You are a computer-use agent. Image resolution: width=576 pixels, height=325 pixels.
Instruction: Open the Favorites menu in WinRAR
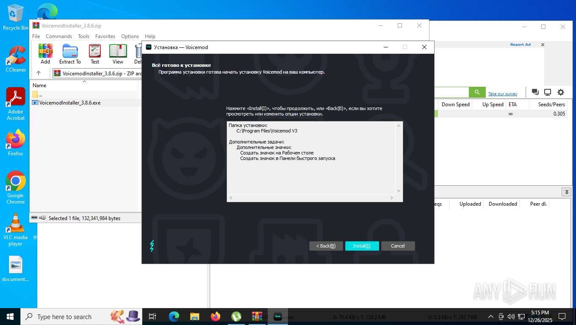[105, 36]
